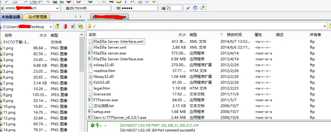This screenshot has height=137, width=331.
Task: Click the password field
Action: (139, 8)
